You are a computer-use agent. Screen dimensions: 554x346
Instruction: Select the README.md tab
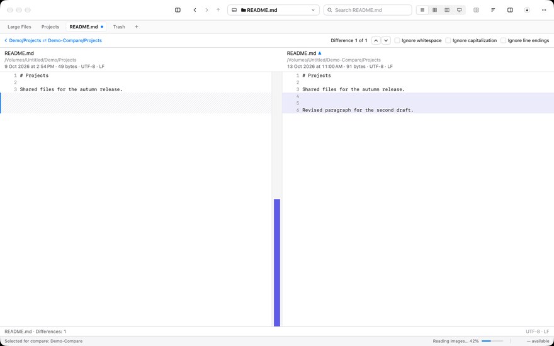tap(86, 27)
